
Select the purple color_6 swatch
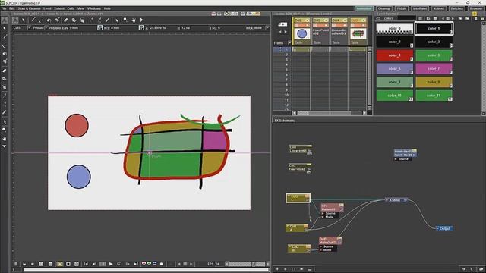pos(395,69)
